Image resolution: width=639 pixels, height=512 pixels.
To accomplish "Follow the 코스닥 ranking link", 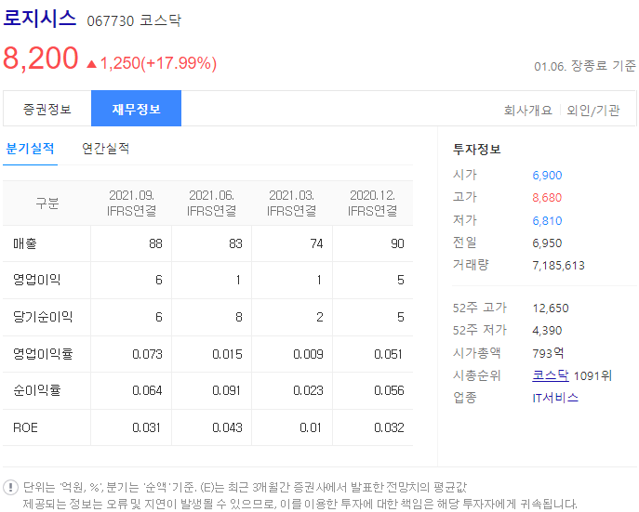I will coord(551,375).
